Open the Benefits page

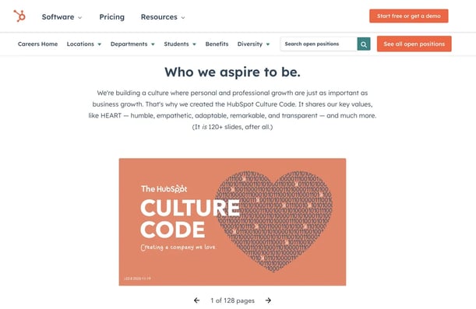coord(217,44)
